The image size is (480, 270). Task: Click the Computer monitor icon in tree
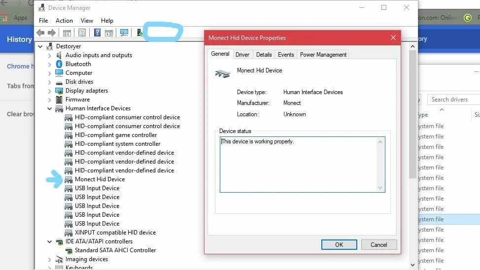click(59, 73)
